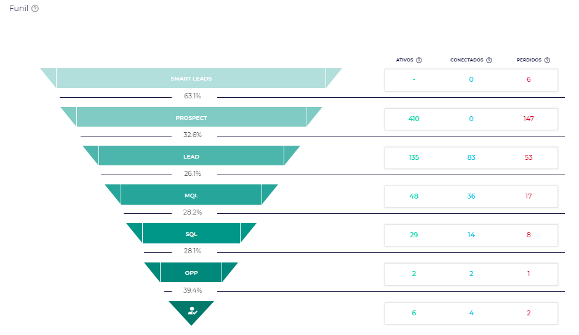
Task: Open Prospect active count 410
Action: (x=414, y=119)
